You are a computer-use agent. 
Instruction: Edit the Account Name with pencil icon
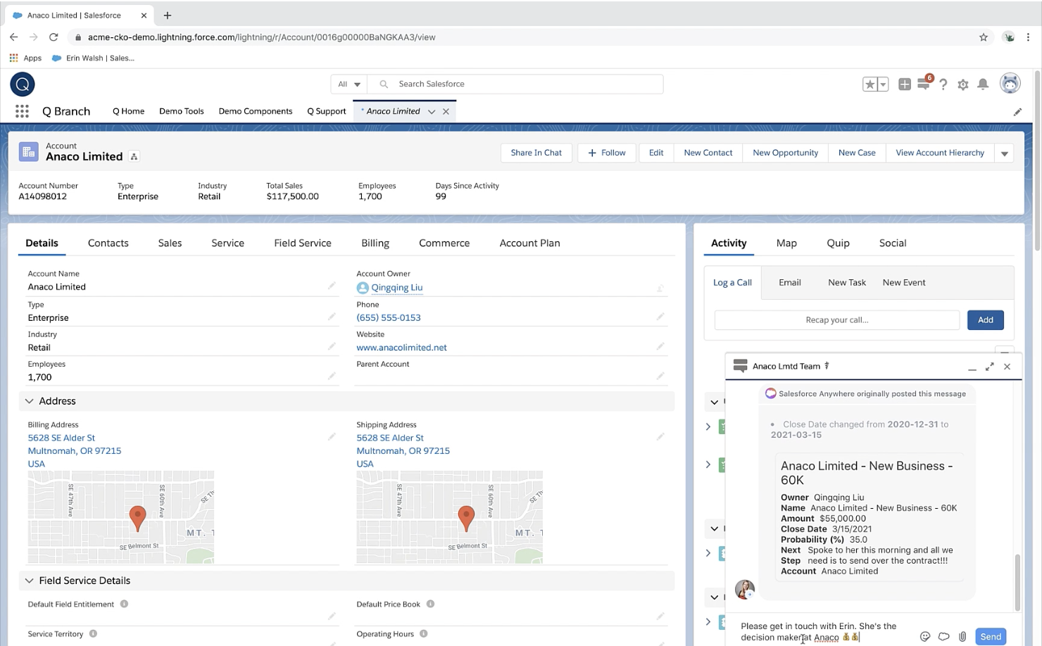[x=331, y=286]
